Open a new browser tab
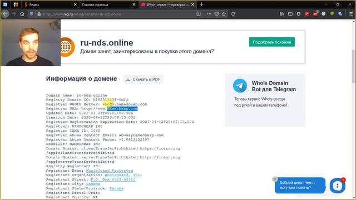This screenshot has height=200, width=356. coord(201,4)
